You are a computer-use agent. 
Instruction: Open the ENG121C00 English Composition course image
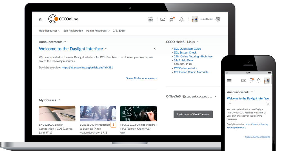pyautogui.click(x=57, y=114)
